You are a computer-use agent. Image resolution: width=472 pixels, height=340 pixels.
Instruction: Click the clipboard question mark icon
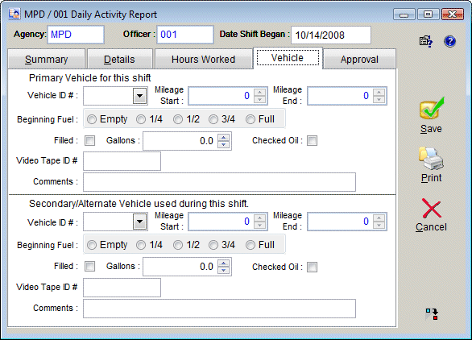pyautogui.click(x=426, y=41)
